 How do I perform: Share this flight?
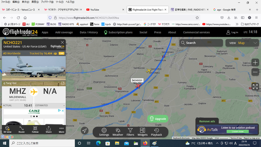point(49,129)
